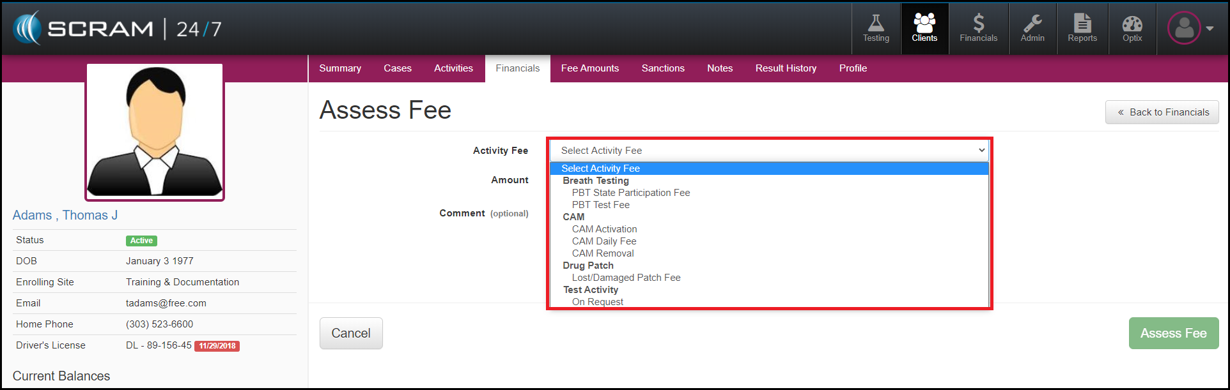
Task: Open the user account avatar menu
Action: point(1190,29)
